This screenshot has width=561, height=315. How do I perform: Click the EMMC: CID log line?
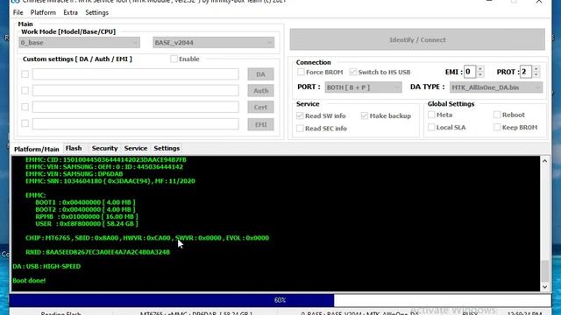pyautogui.click(x=106, y=159)
